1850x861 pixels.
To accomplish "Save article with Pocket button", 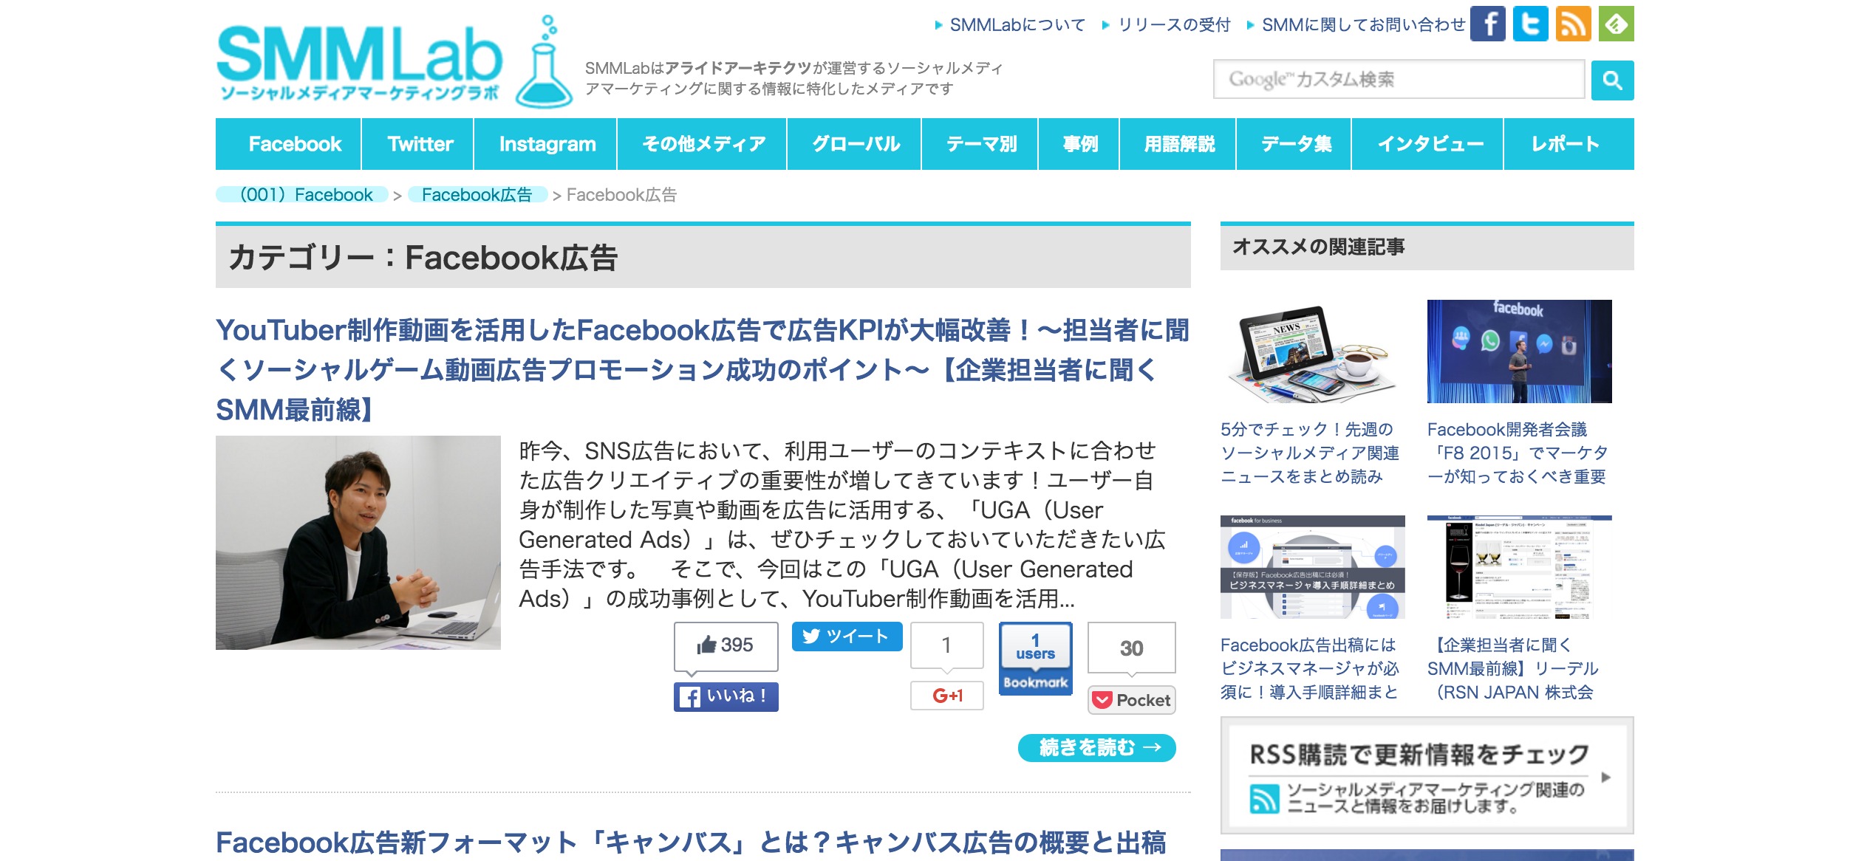I will (1132, 700).
